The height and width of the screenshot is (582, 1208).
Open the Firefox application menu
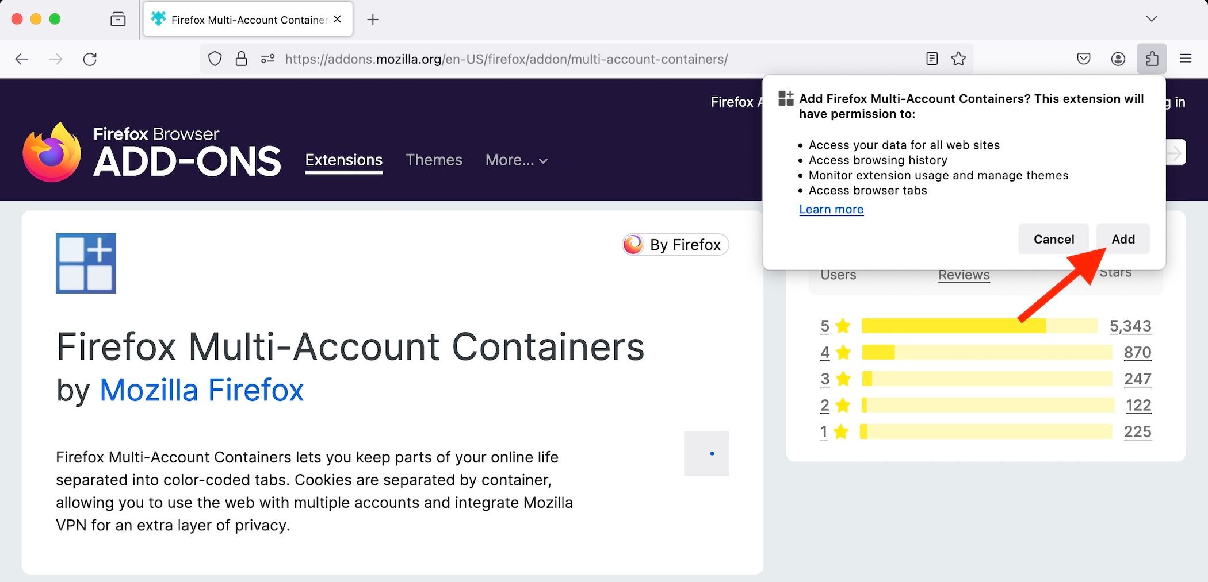(x=1185, y=59)
